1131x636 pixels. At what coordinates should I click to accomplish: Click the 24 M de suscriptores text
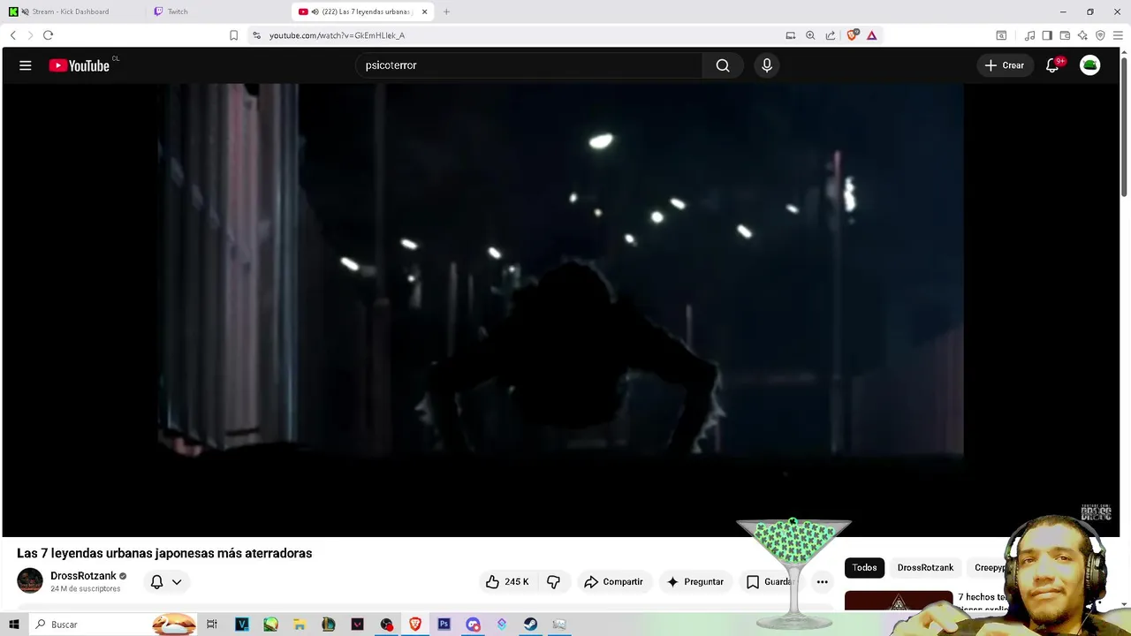tap(86, 589)
